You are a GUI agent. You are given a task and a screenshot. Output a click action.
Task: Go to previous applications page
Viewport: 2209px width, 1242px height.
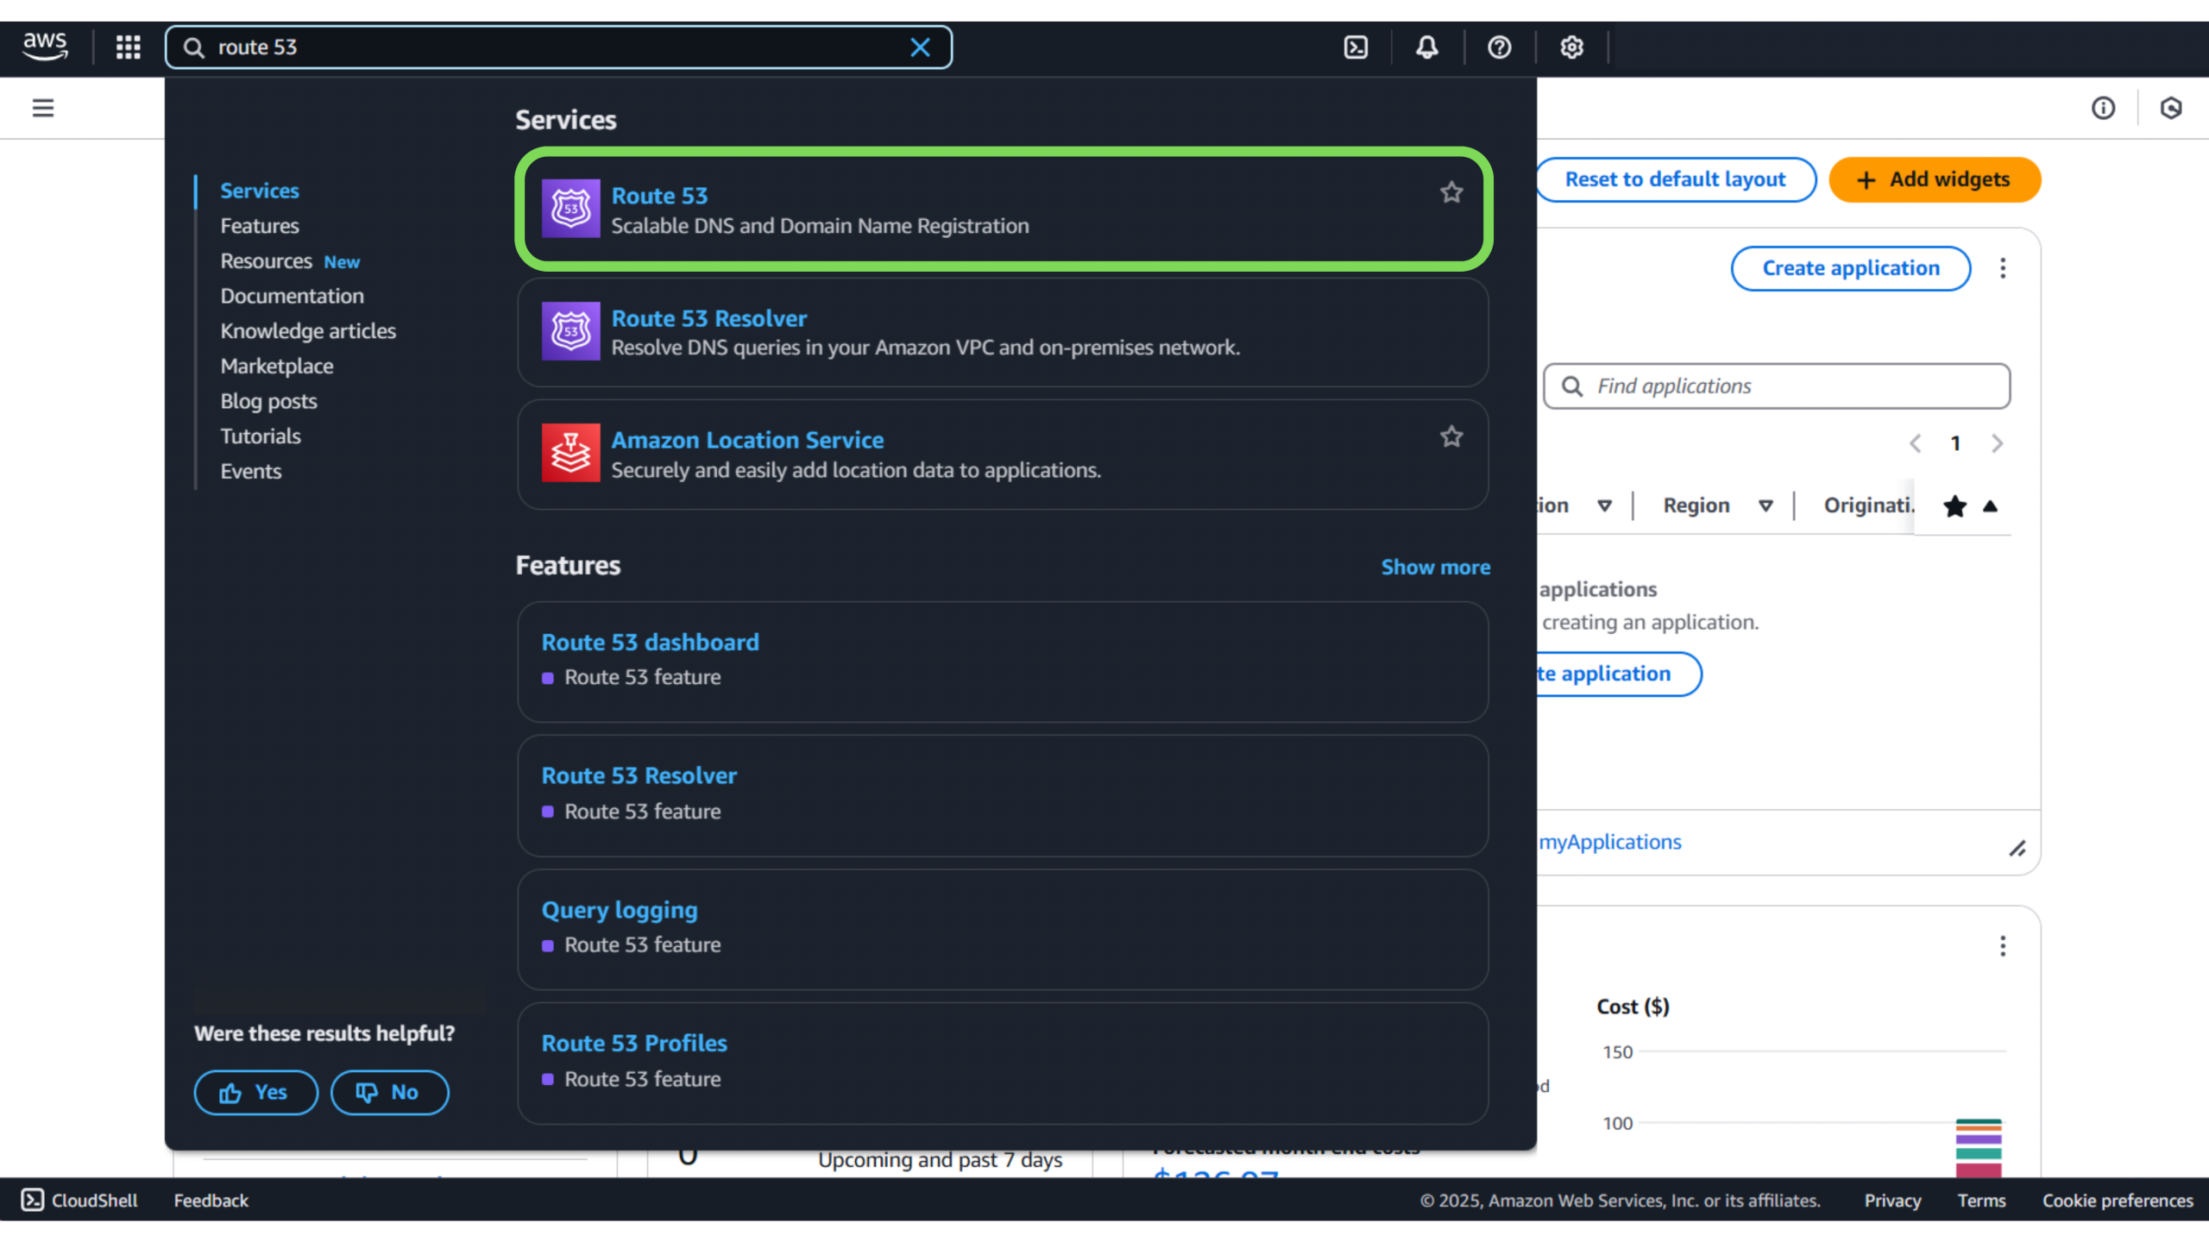pos(1915,443)
